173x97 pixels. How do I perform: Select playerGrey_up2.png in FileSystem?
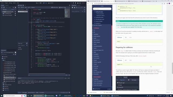pos(9,78)
